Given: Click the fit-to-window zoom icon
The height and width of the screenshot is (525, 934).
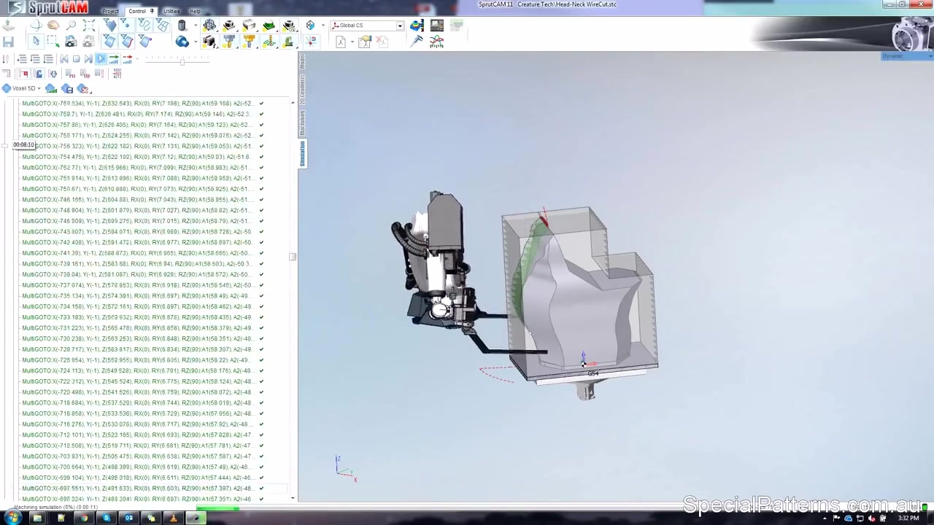Looking at the screenshot, I should pos(89,25).
